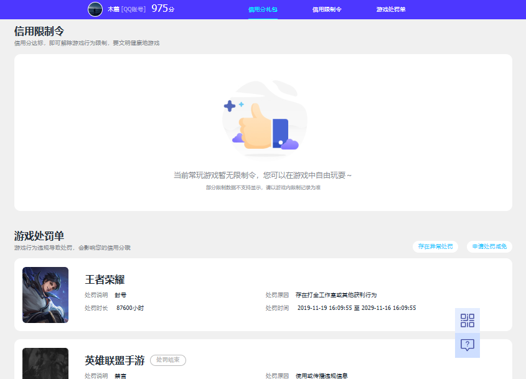
Task: Click the 申请处罚减免 button
Action: coord(489,246)
